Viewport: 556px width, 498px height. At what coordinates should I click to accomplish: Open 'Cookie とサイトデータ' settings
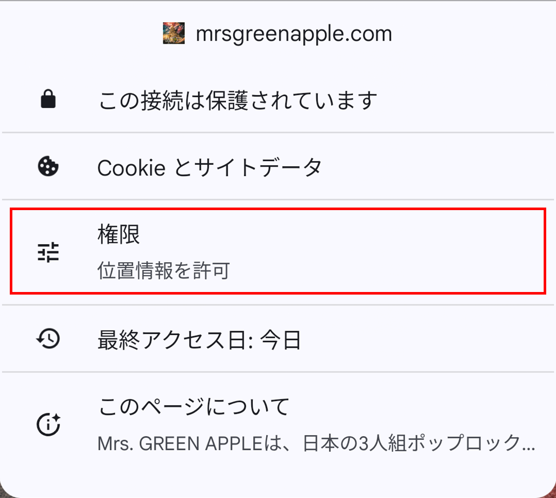210,167
